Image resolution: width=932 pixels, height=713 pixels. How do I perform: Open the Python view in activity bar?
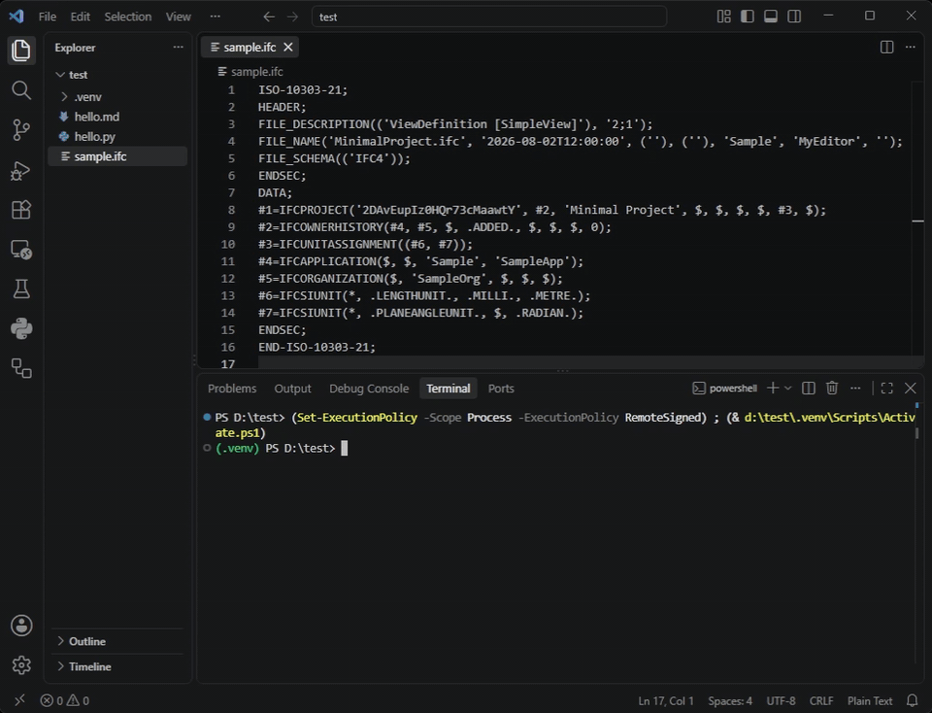(21, 329)
